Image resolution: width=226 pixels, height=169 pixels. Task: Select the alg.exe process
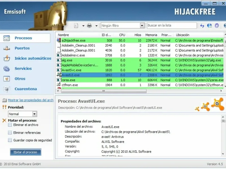pyautogui.click(x=140, y=60)
